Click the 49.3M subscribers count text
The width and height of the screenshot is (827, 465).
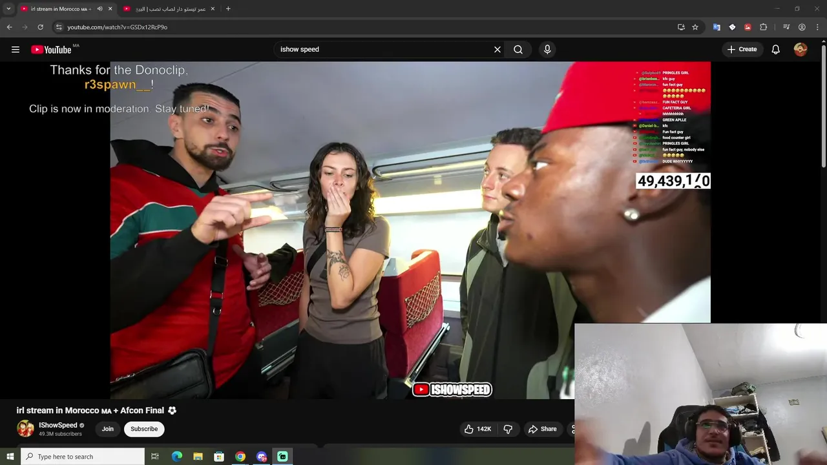(60, 434)
